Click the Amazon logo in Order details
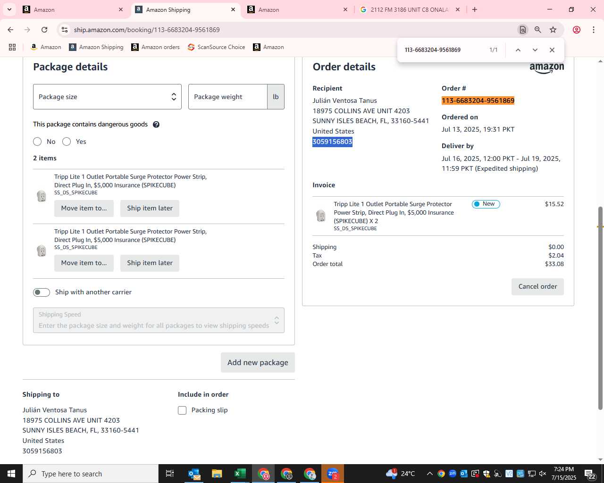The image size is (604, 483). 546,68
